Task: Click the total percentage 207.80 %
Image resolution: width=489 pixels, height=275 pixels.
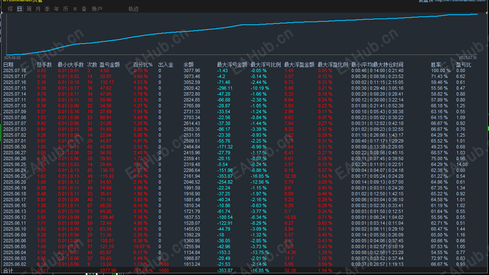Action: 143,270
